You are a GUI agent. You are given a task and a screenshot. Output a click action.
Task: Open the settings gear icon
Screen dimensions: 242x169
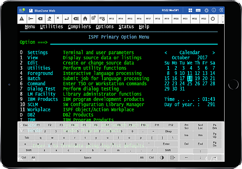click(x=206, y=11)
